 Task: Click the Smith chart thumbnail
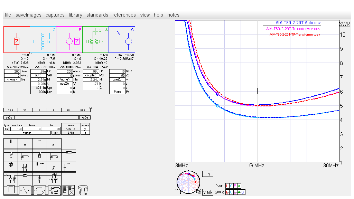(x=188, y=182)
